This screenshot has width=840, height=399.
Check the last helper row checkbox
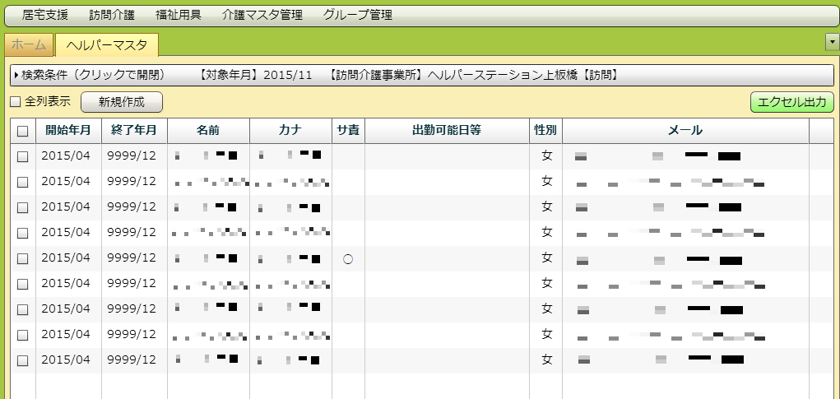tap(22, 360)
